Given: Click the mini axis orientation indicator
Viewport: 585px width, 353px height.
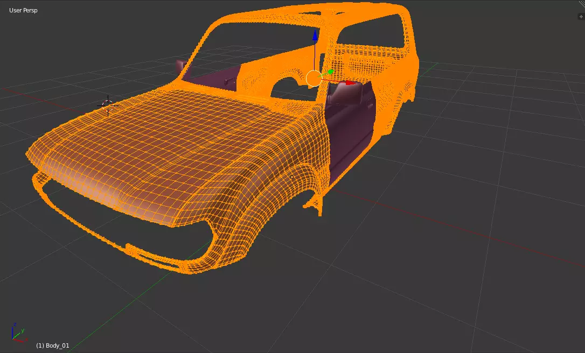Looking at the screenshot, I should [19, 333].
